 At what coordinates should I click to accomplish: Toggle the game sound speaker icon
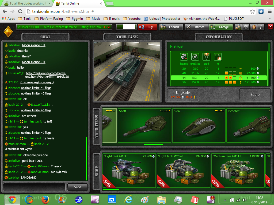pos(253,27)
